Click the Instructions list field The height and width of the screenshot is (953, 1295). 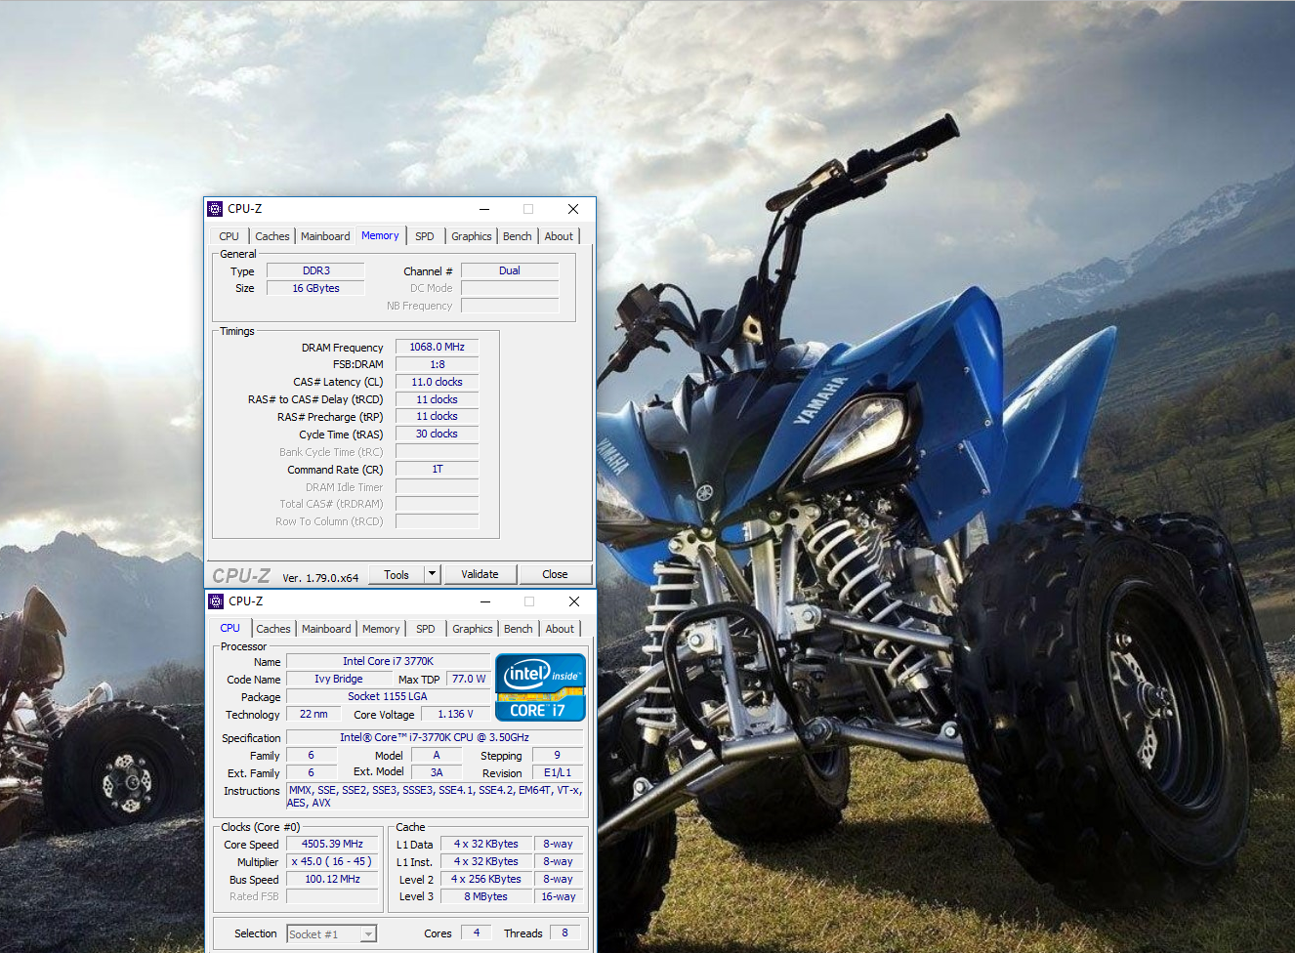point(435,796)
